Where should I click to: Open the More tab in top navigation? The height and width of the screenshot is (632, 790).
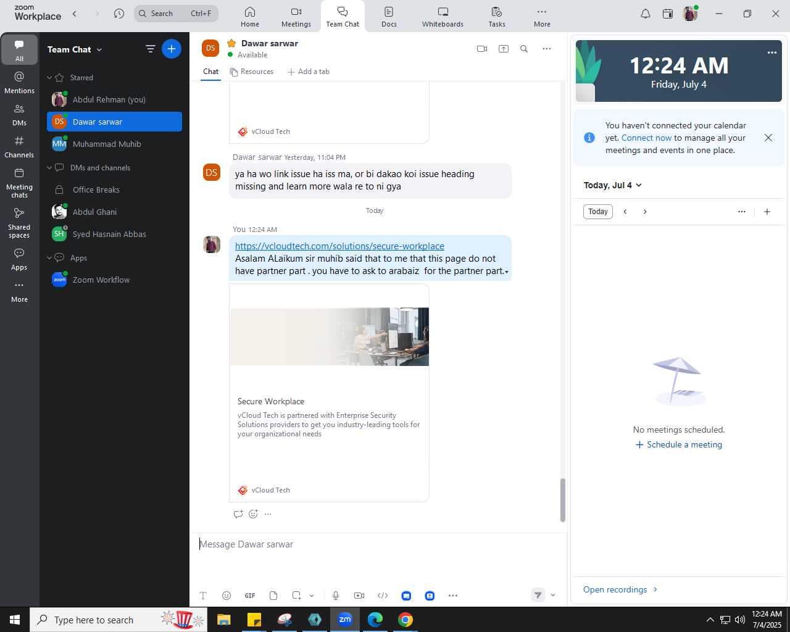point(542,17)
